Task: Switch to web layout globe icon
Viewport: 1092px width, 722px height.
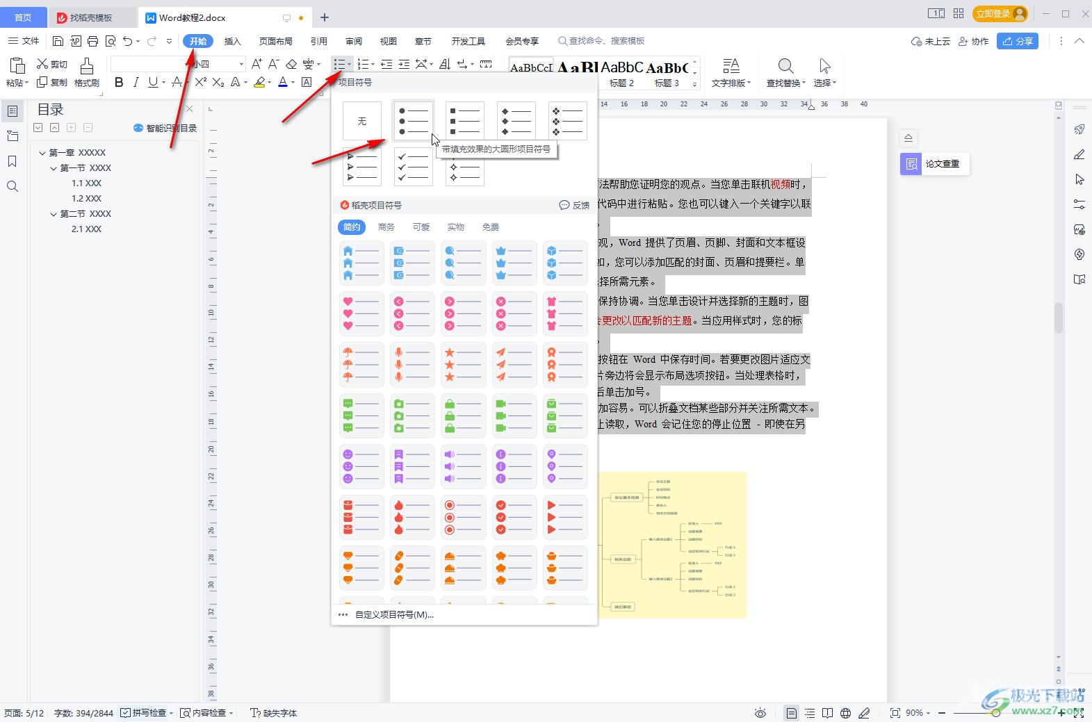Action: (845, 713)
